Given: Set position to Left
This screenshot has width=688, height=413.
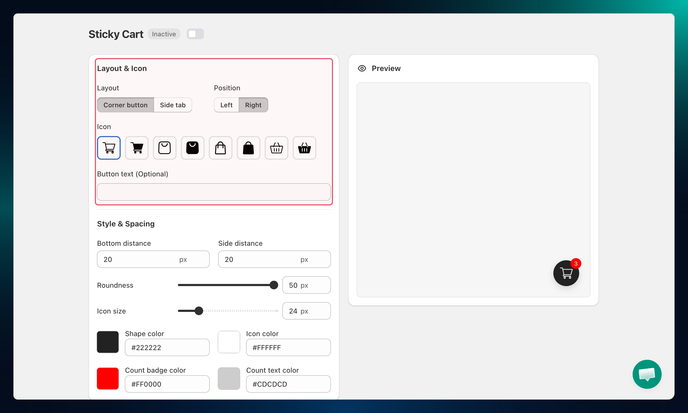Looking at the screenshot, I should pos(226,105).
